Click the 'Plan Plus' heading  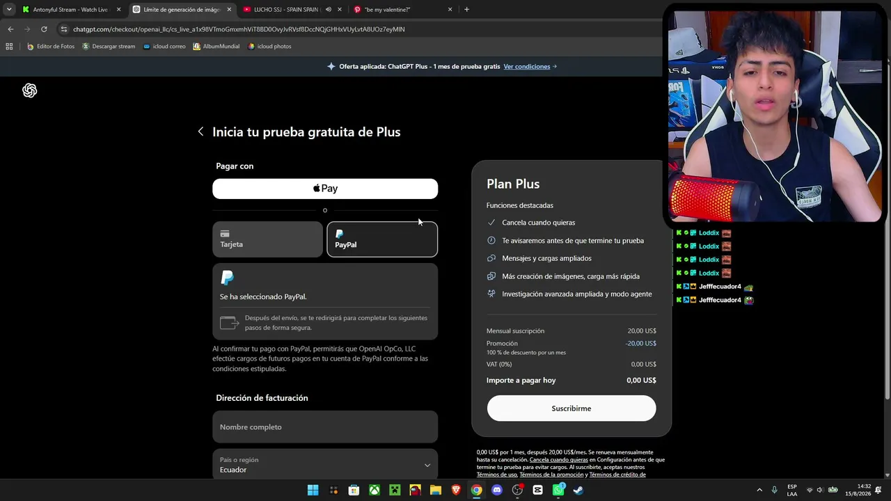[513, 184]
